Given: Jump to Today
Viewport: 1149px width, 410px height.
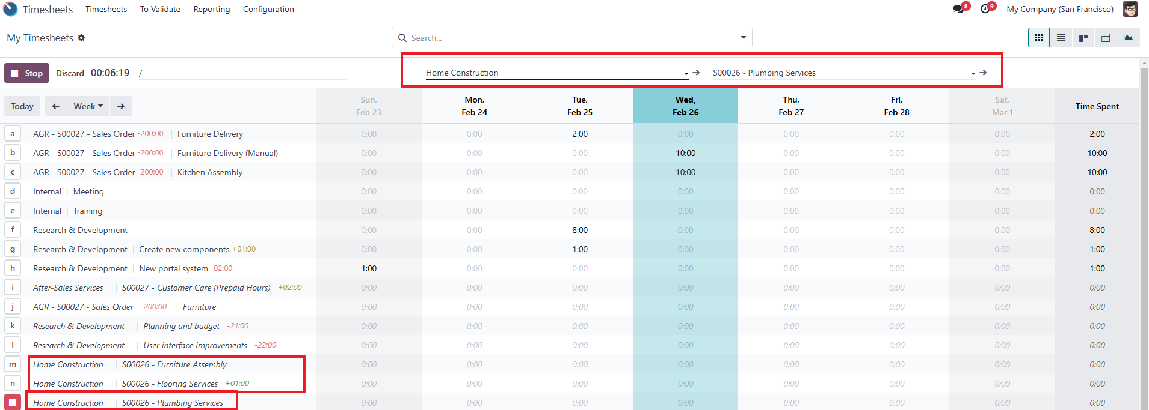Looking at the screenshot, I should [x=22, y=106].
